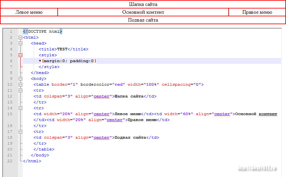Click the 'Основной контент' table cell
This screenshot has width=286, height=177.
click(x=143, y=12)
